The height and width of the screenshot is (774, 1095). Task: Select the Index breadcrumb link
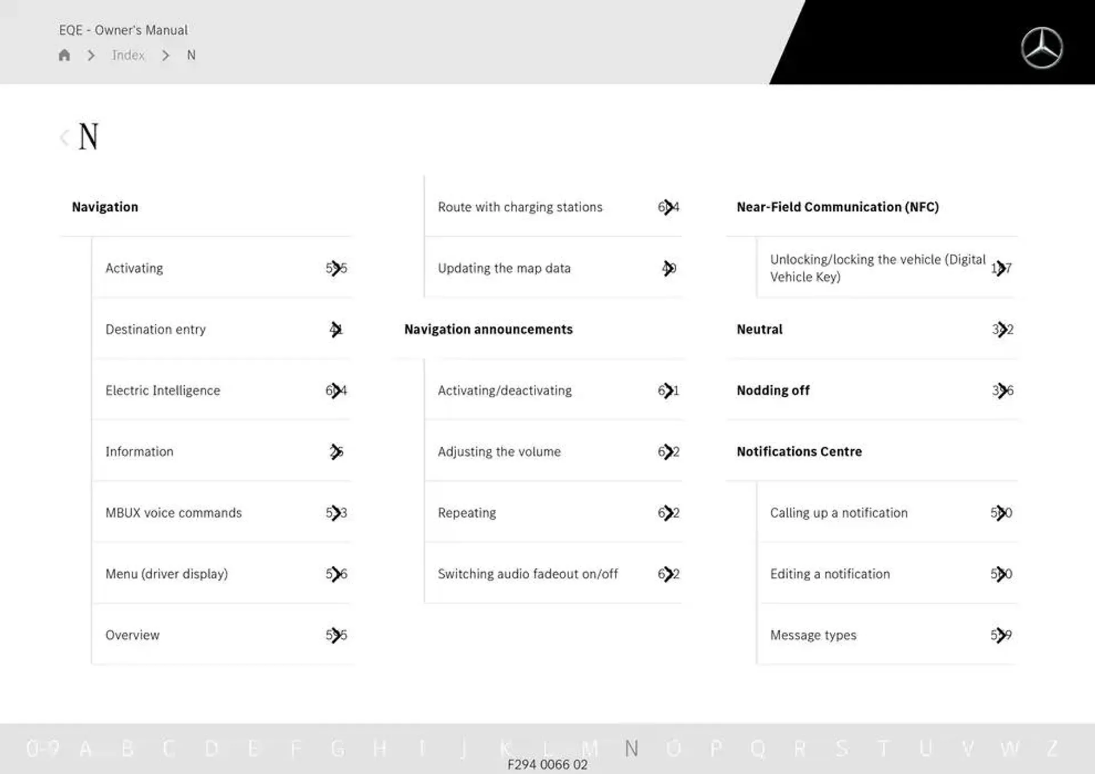pyautogui.click(x=128, y=55)
